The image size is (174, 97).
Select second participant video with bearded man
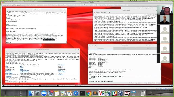165,20
